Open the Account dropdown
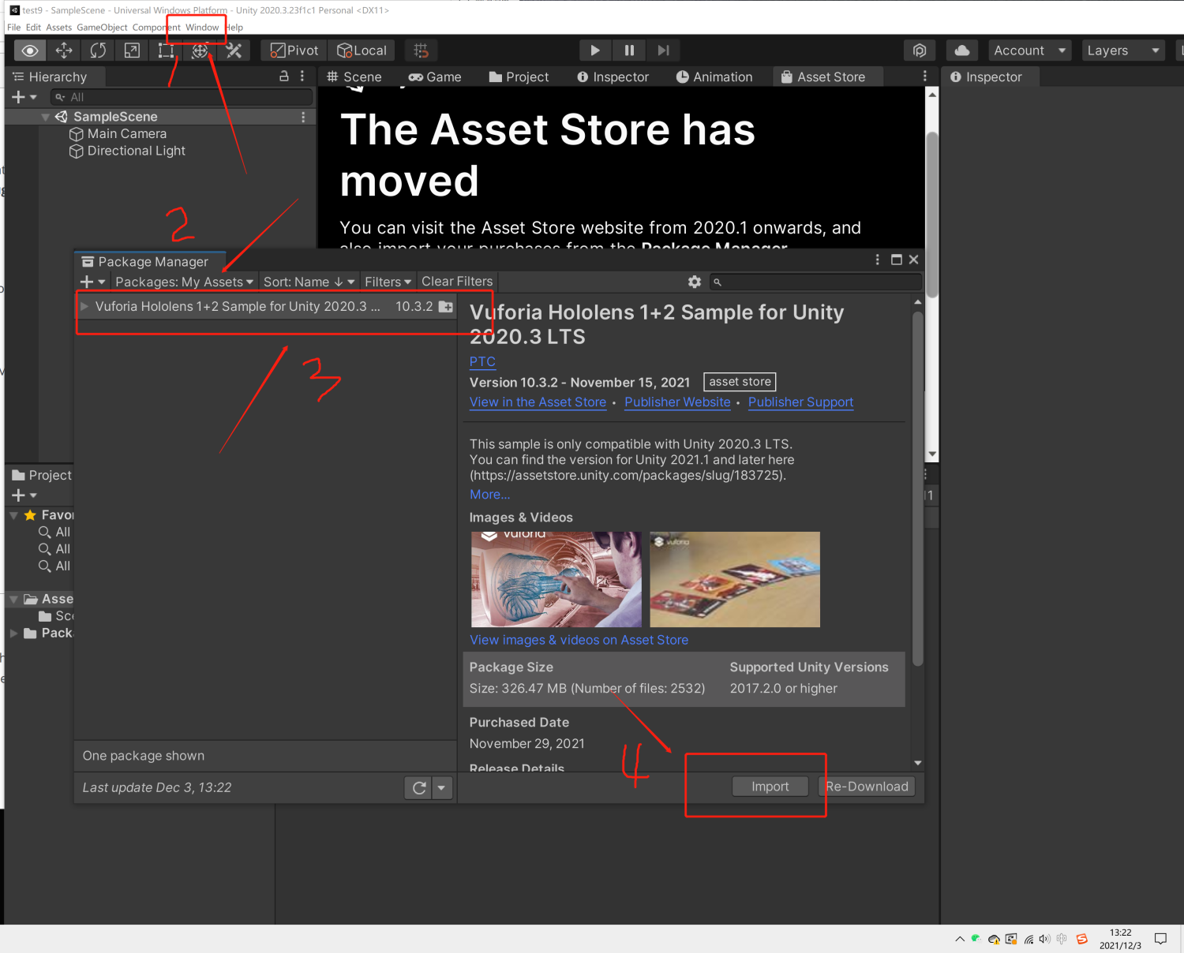 tap(1030, 50)
